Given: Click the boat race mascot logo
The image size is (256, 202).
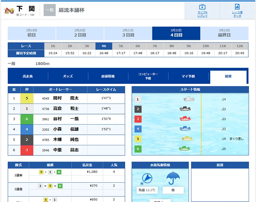Looking at the screenshot, I should click(x=9, y=10).
